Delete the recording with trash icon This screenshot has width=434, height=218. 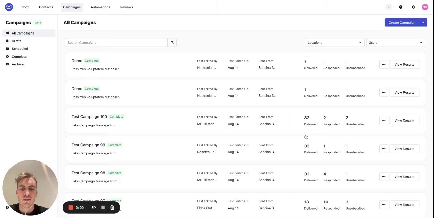tap(112, 208)
